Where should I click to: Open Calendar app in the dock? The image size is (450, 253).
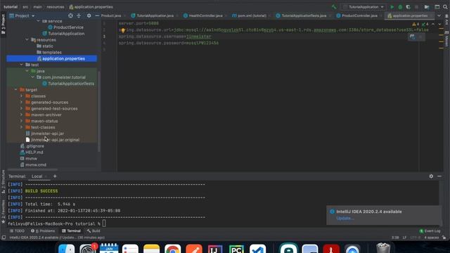click(109, 248)
